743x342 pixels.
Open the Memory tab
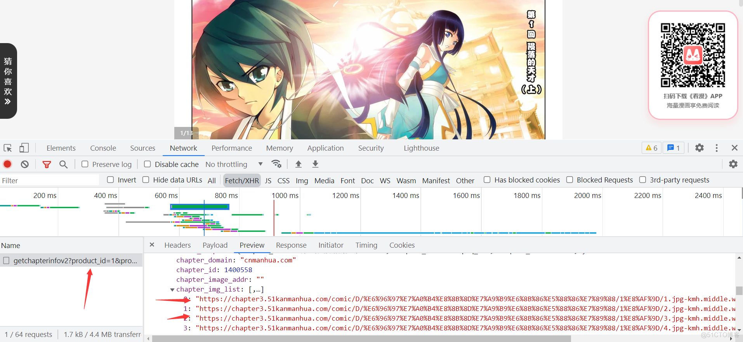pos(279,148)
